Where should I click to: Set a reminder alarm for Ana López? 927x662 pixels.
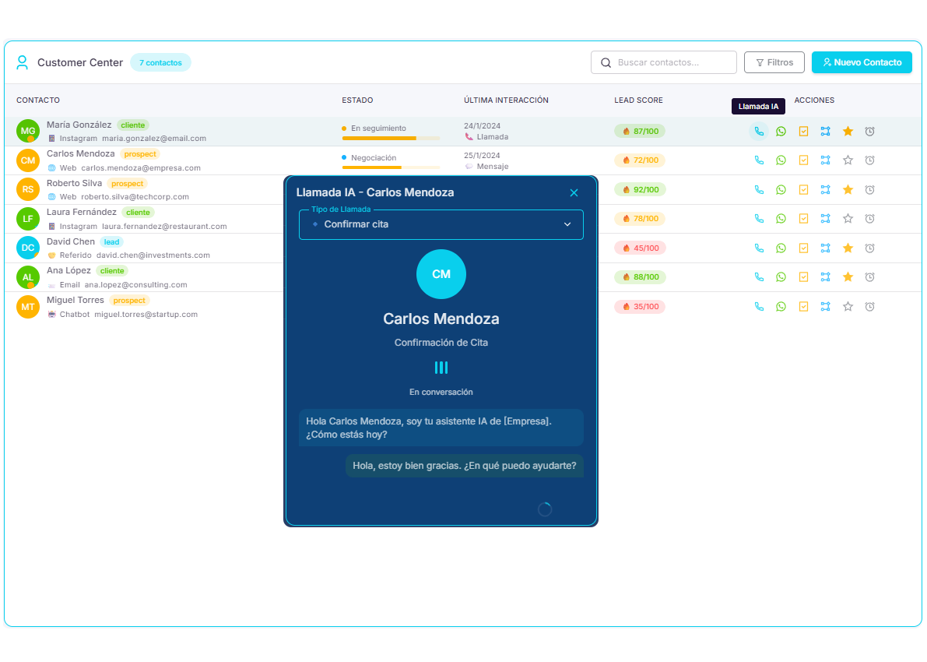(x=869, y=276)
